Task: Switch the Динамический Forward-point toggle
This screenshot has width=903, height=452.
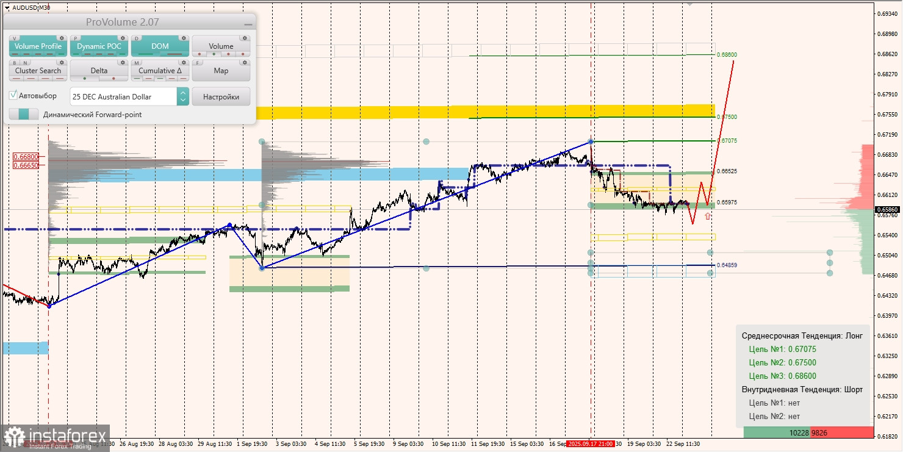Action: pyautogui.click(x=23, y=114)
